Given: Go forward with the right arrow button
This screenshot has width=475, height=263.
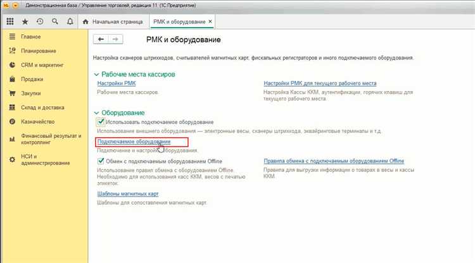Looking at the screenshot, I should 115,39.
